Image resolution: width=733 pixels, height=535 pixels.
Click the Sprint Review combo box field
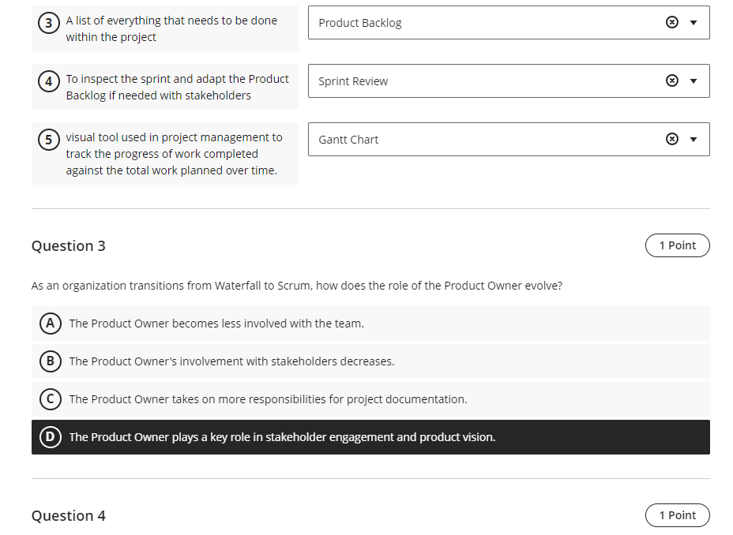coord(509,80)
